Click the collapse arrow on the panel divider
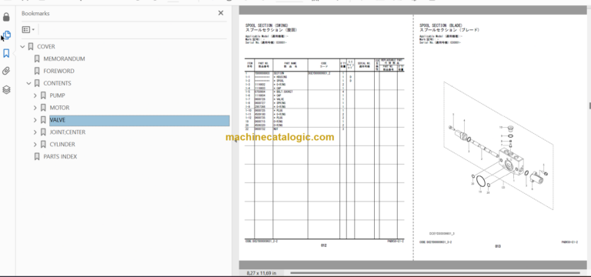This screenshot has width=591, height=277. coord(235,141)
